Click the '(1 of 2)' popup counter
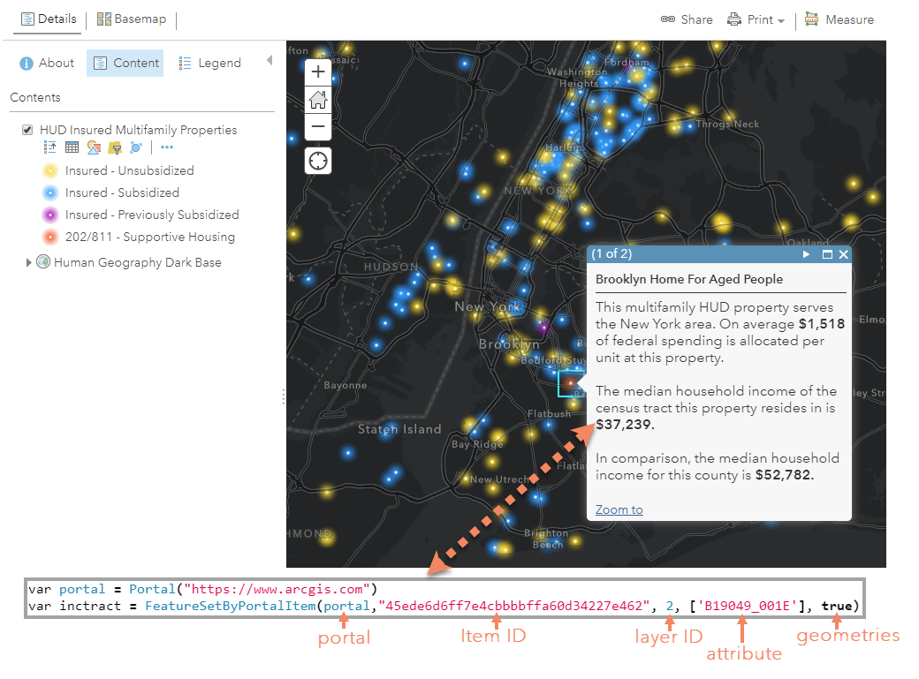Viewport: 919px width, 679px height. tap(611, 253)
